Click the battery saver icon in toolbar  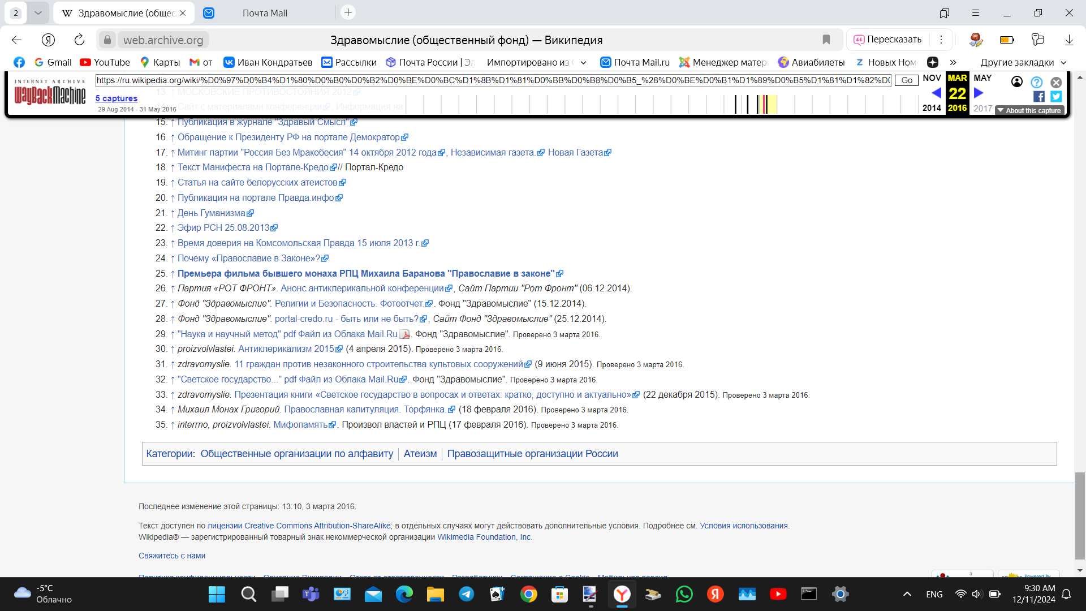pos(1007,40)
